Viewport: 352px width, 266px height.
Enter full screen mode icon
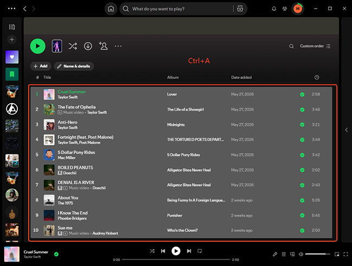tap(346, 254)
